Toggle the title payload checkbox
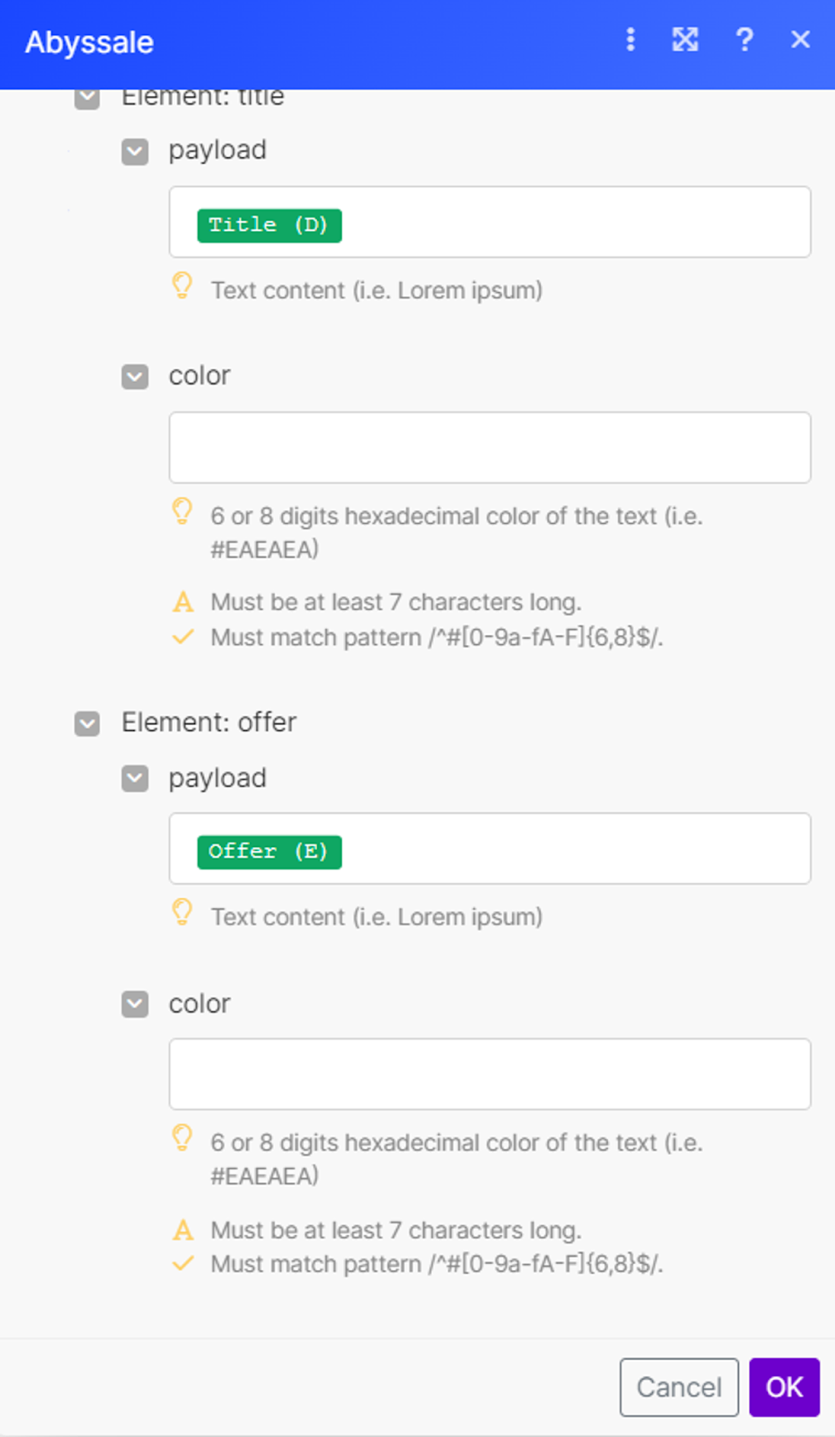 pos(135,152)
